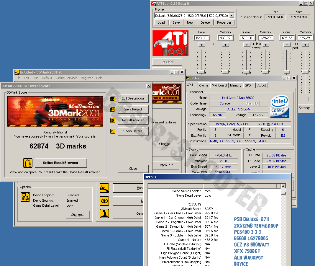Image resolution: width=315 pixels, height=266 pixels.
Task: Open the Online Services menu
Action: [x=66, y=78]
